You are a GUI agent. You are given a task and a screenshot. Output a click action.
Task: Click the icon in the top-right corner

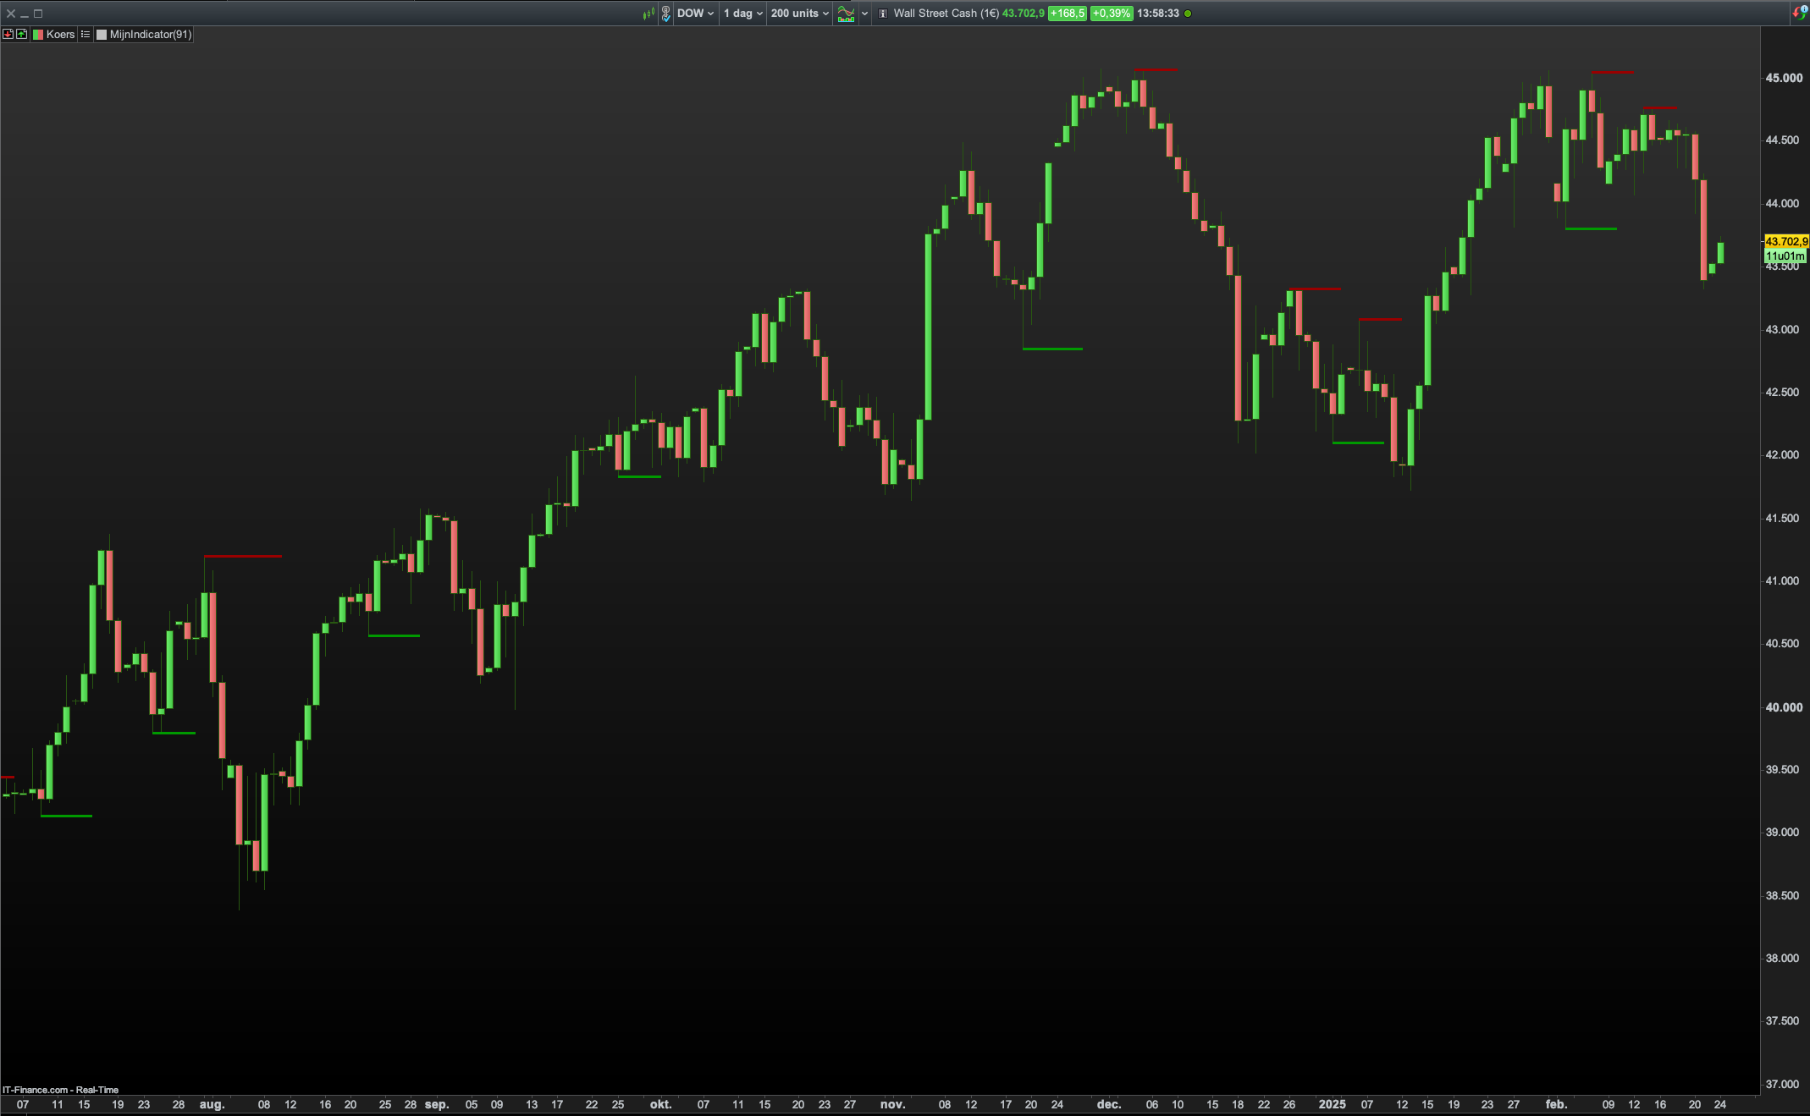point(1800,13)
